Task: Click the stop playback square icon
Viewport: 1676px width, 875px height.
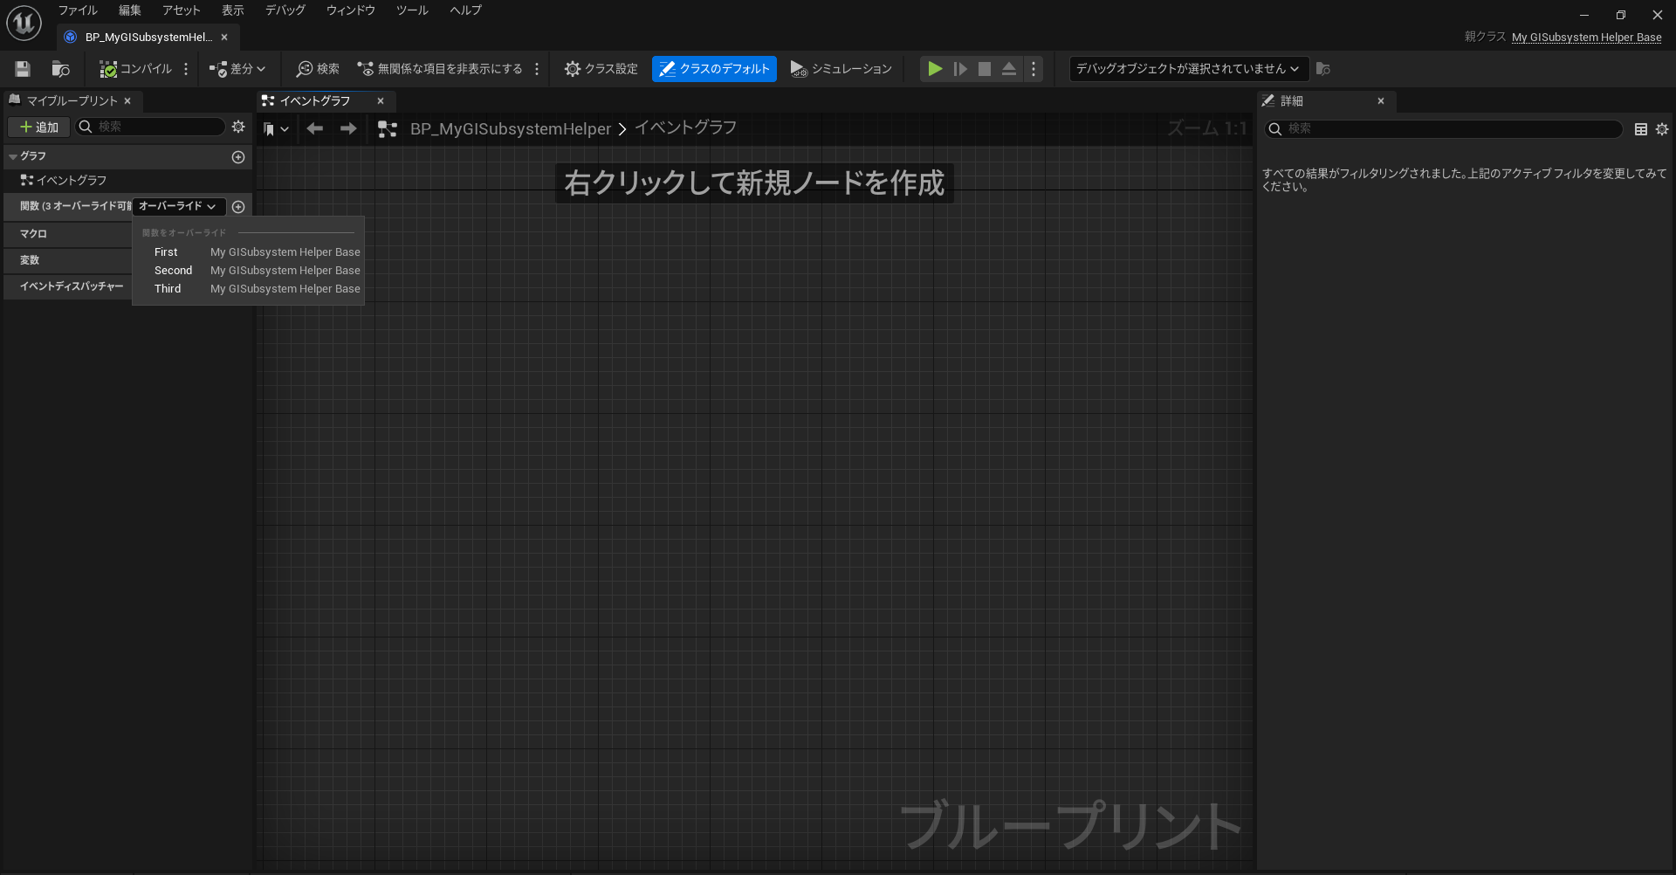Action: (x=985, y=69)
